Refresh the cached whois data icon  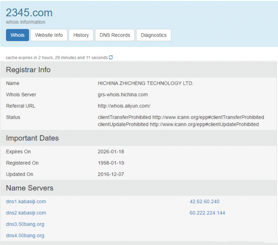click(x=111, y=58)
